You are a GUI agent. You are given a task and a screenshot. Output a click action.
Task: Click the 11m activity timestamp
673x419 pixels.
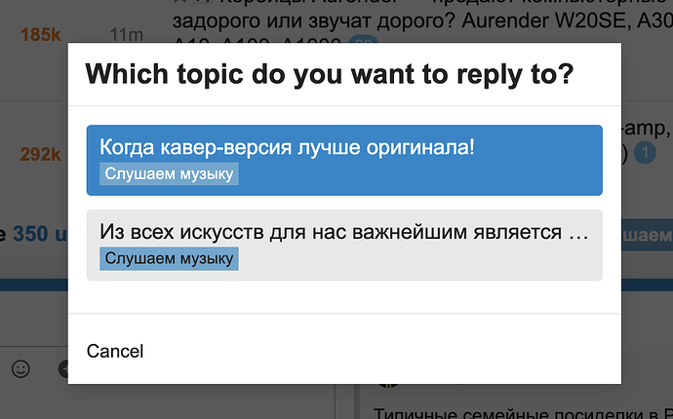click(126, 35)
